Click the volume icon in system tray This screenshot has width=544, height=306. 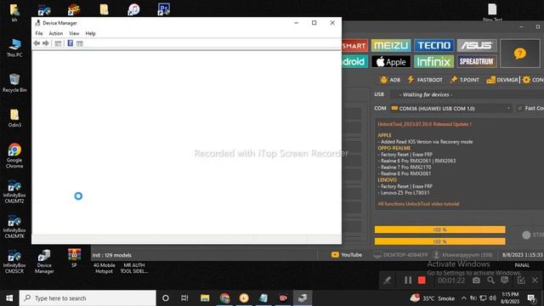(x=492, y=298)
